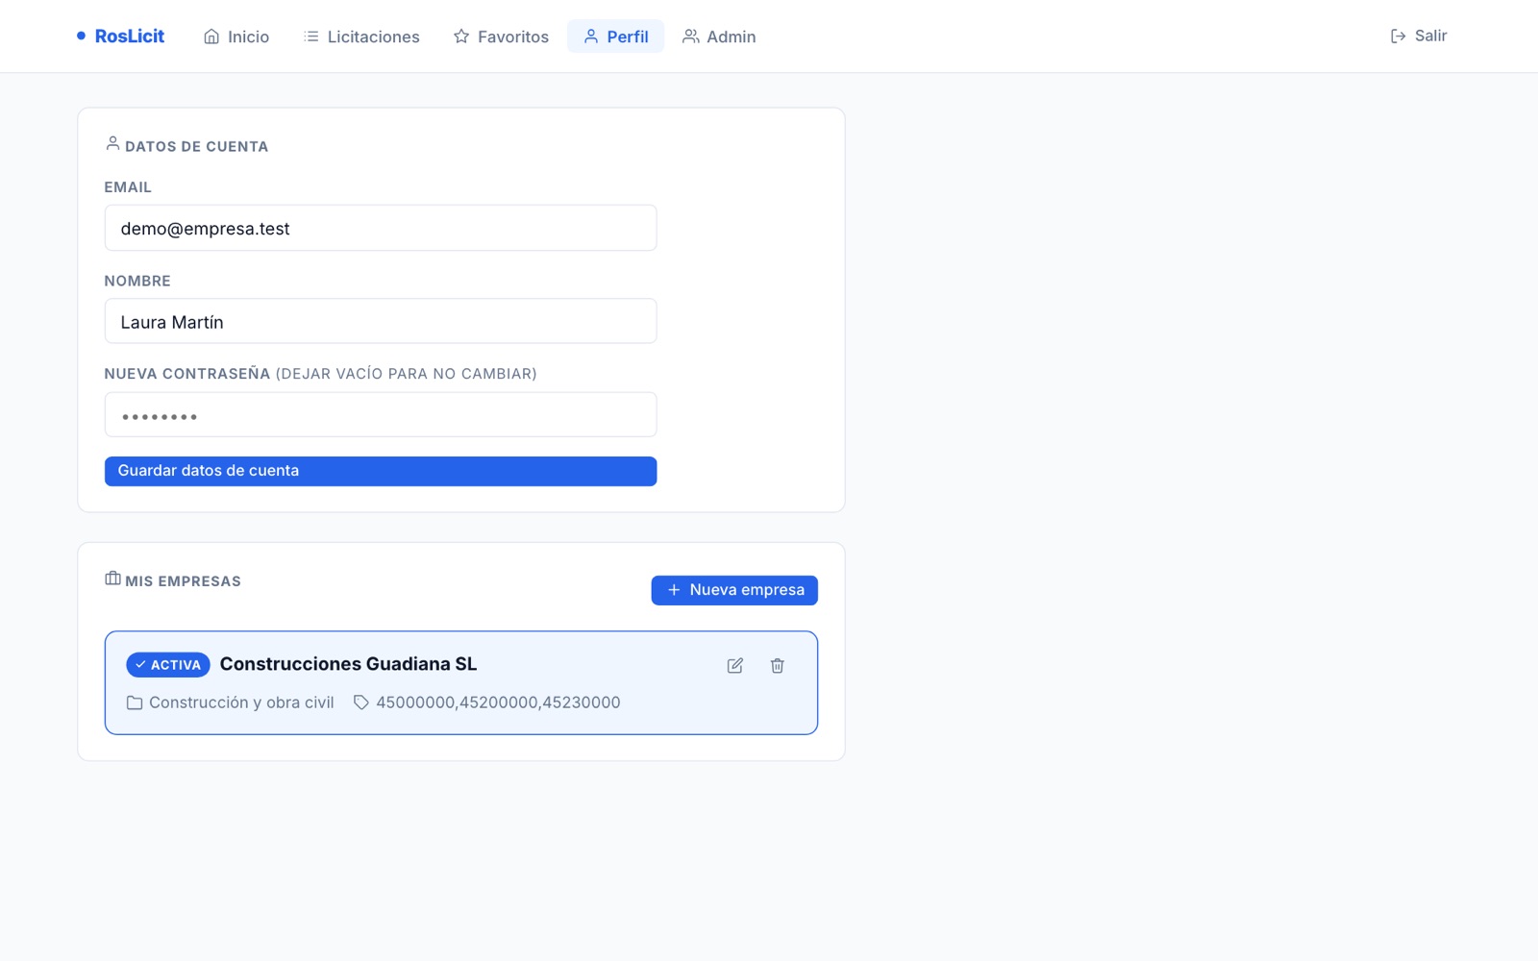Click the 'Construcción y obra civil' sector text
Viewport: 1538px width, 961px height.
coord(241,702)
